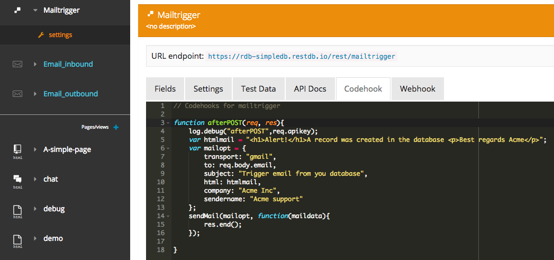Open the Webhook tab

click(x=417, y=89)
